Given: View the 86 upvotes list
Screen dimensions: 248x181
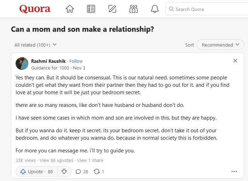Looking at the screenshot, I should point(56,160).
